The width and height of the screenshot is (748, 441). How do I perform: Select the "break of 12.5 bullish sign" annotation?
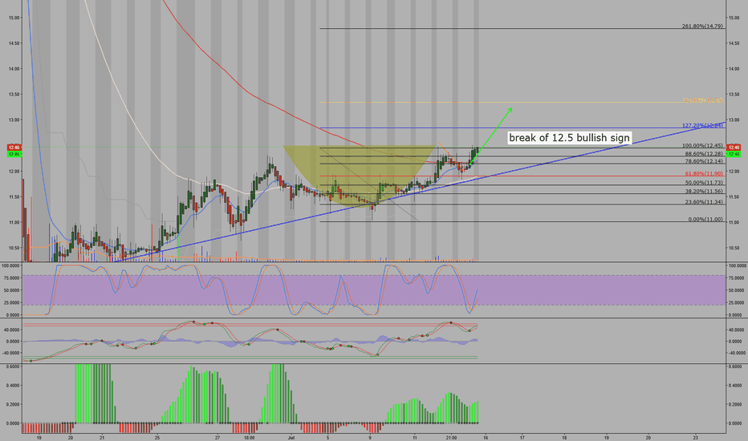click(570, 138)
